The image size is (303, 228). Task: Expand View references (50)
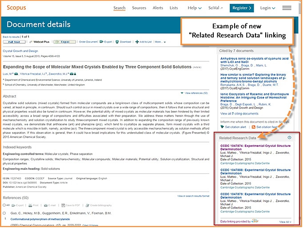(x=194, y=93)
